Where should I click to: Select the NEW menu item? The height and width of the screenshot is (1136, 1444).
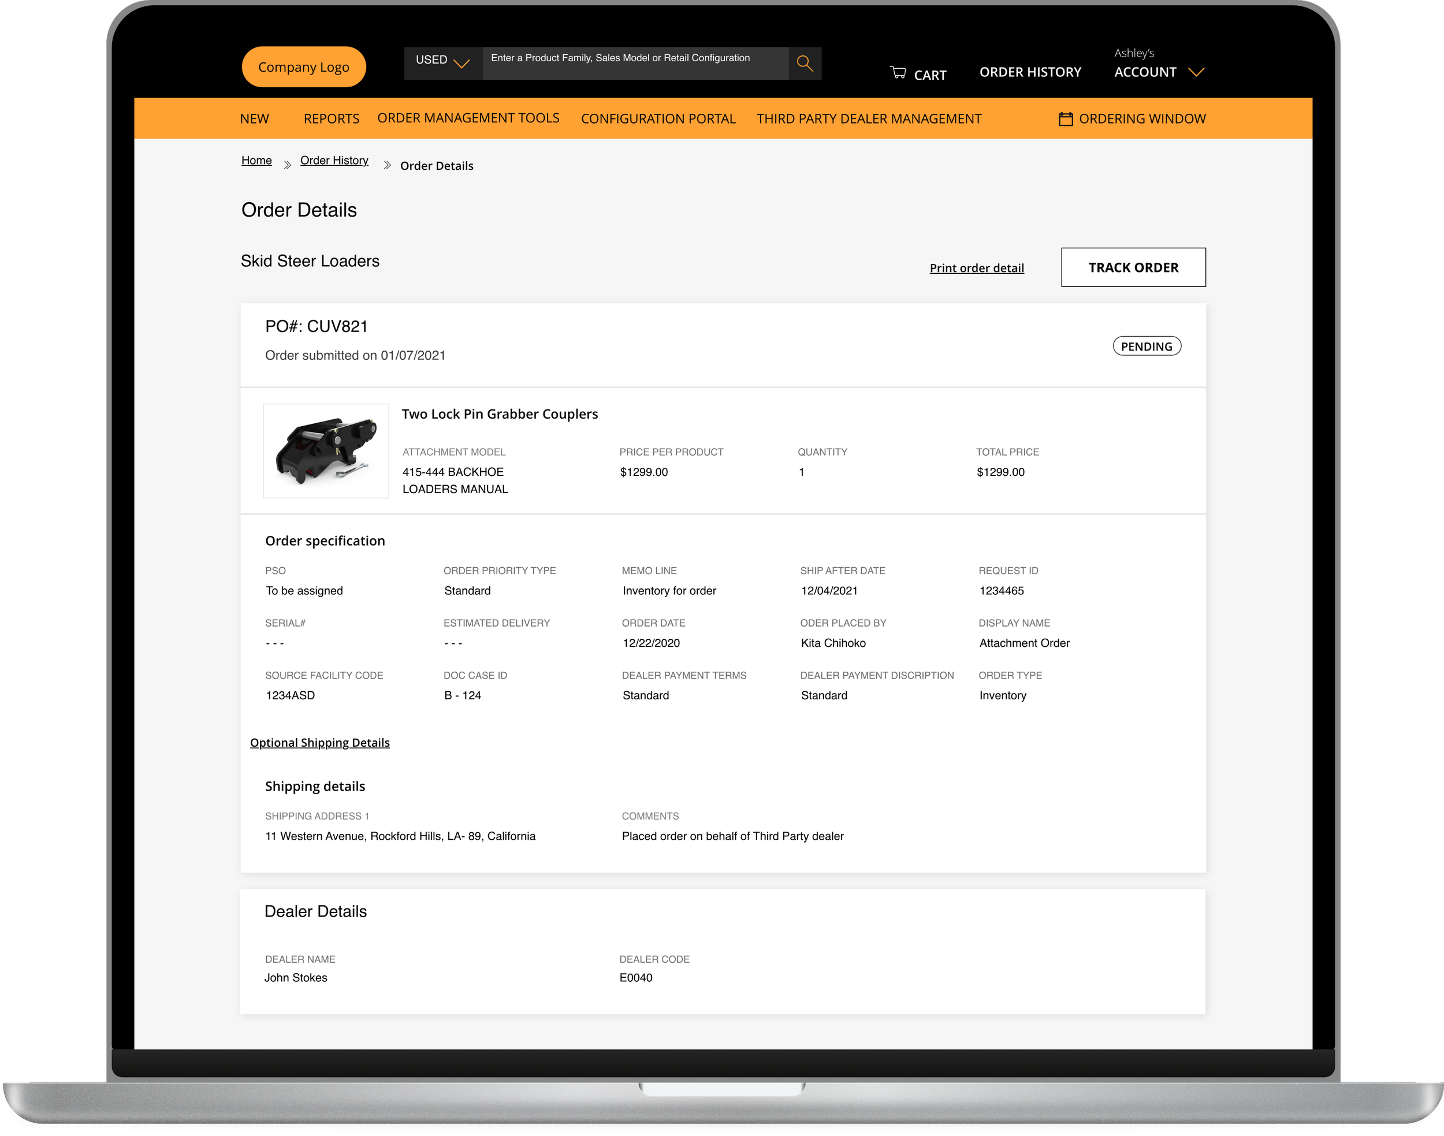(254, 119)
